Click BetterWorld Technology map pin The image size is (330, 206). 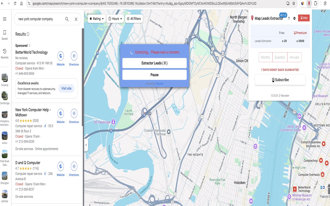point(295,189)
